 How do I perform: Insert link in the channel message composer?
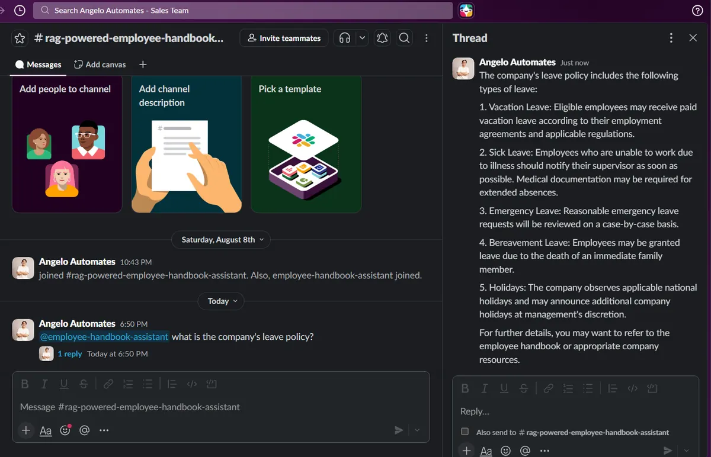[x=108, y=384]
